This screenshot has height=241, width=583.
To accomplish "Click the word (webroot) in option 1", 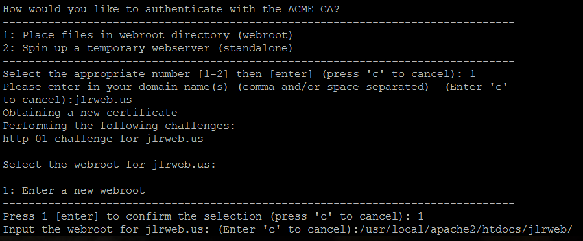I will tap(265, 35).
